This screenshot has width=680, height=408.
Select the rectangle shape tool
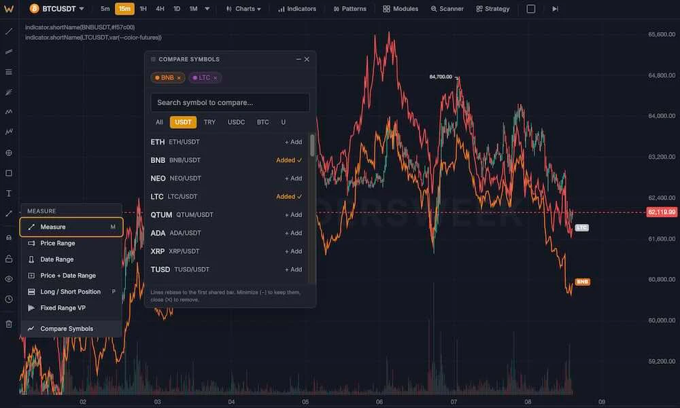pyautogui.click(x=9, y=173)
